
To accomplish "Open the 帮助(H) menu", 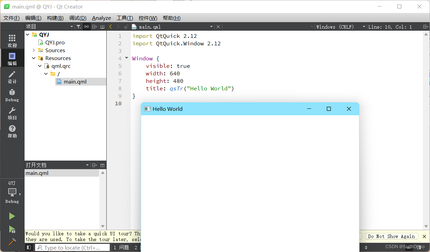I will pyautogui.click(x=171, y=18).
